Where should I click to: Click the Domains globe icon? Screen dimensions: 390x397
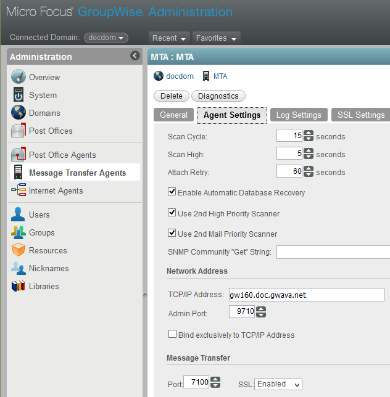[x=19, y=112]
